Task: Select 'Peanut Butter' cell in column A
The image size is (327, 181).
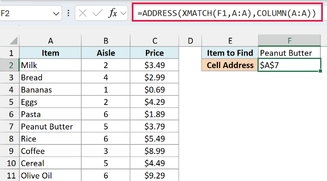Action: click(50, 127)
